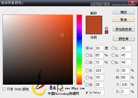138x98 pixels.
Task: Select the G green radio button
Action: [87, 78]
